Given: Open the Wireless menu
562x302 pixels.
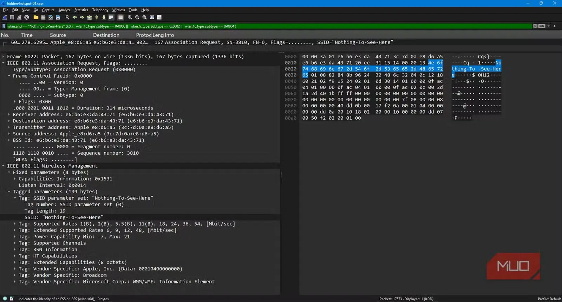Looking at the screenshot, I should tap(118, 10).
